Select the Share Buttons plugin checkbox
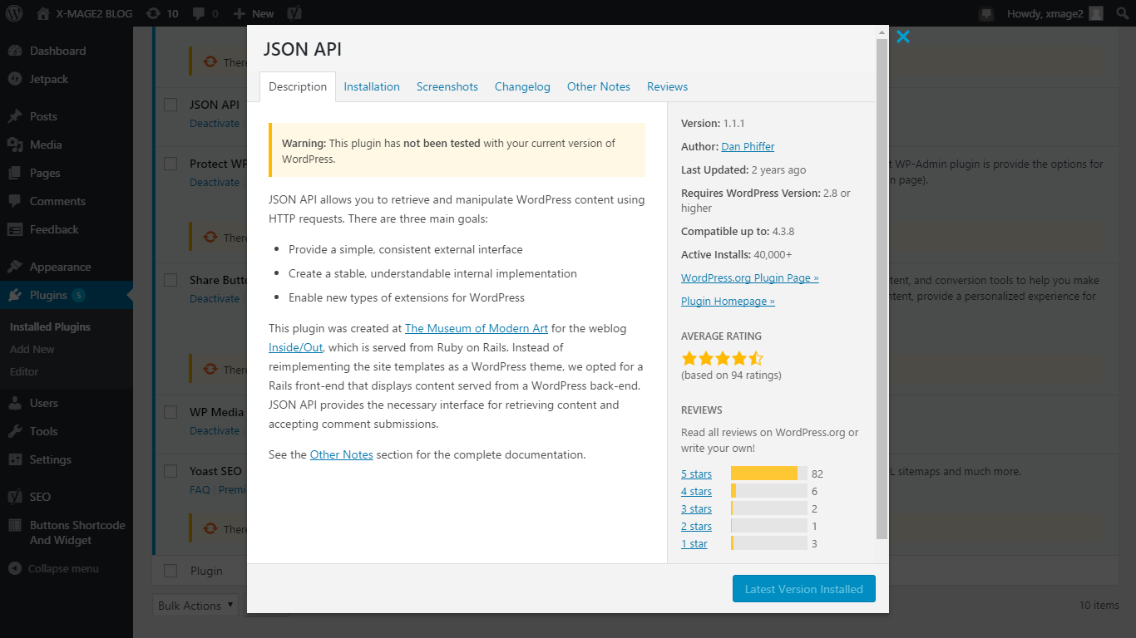1136x638 pixels. [170, 280]
